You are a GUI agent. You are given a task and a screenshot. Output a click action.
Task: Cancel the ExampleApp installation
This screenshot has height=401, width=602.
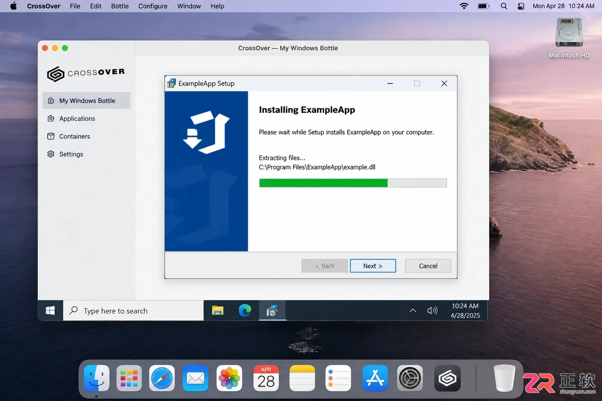428,266
